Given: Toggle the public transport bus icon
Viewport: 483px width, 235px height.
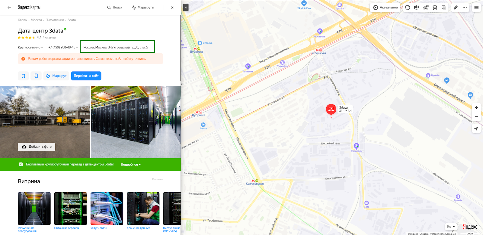Looking at the screenshot, I should pos(435,8).
